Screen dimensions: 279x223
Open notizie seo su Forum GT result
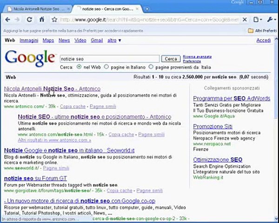pyautogui.click(x=35, y=178)
